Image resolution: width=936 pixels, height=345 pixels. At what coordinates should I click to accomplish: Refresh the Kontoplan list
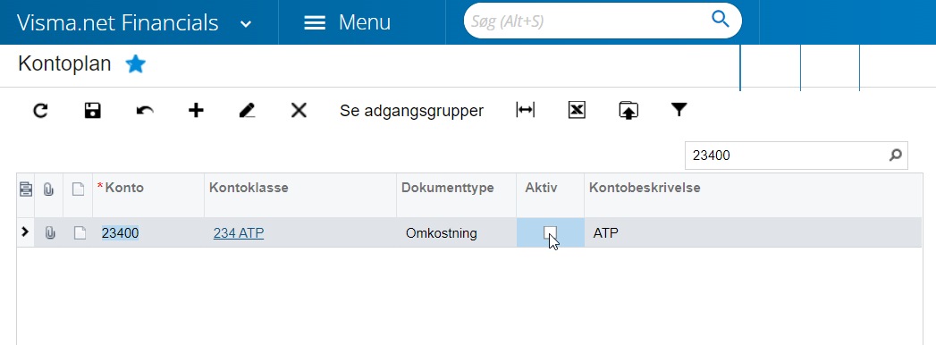40,111
